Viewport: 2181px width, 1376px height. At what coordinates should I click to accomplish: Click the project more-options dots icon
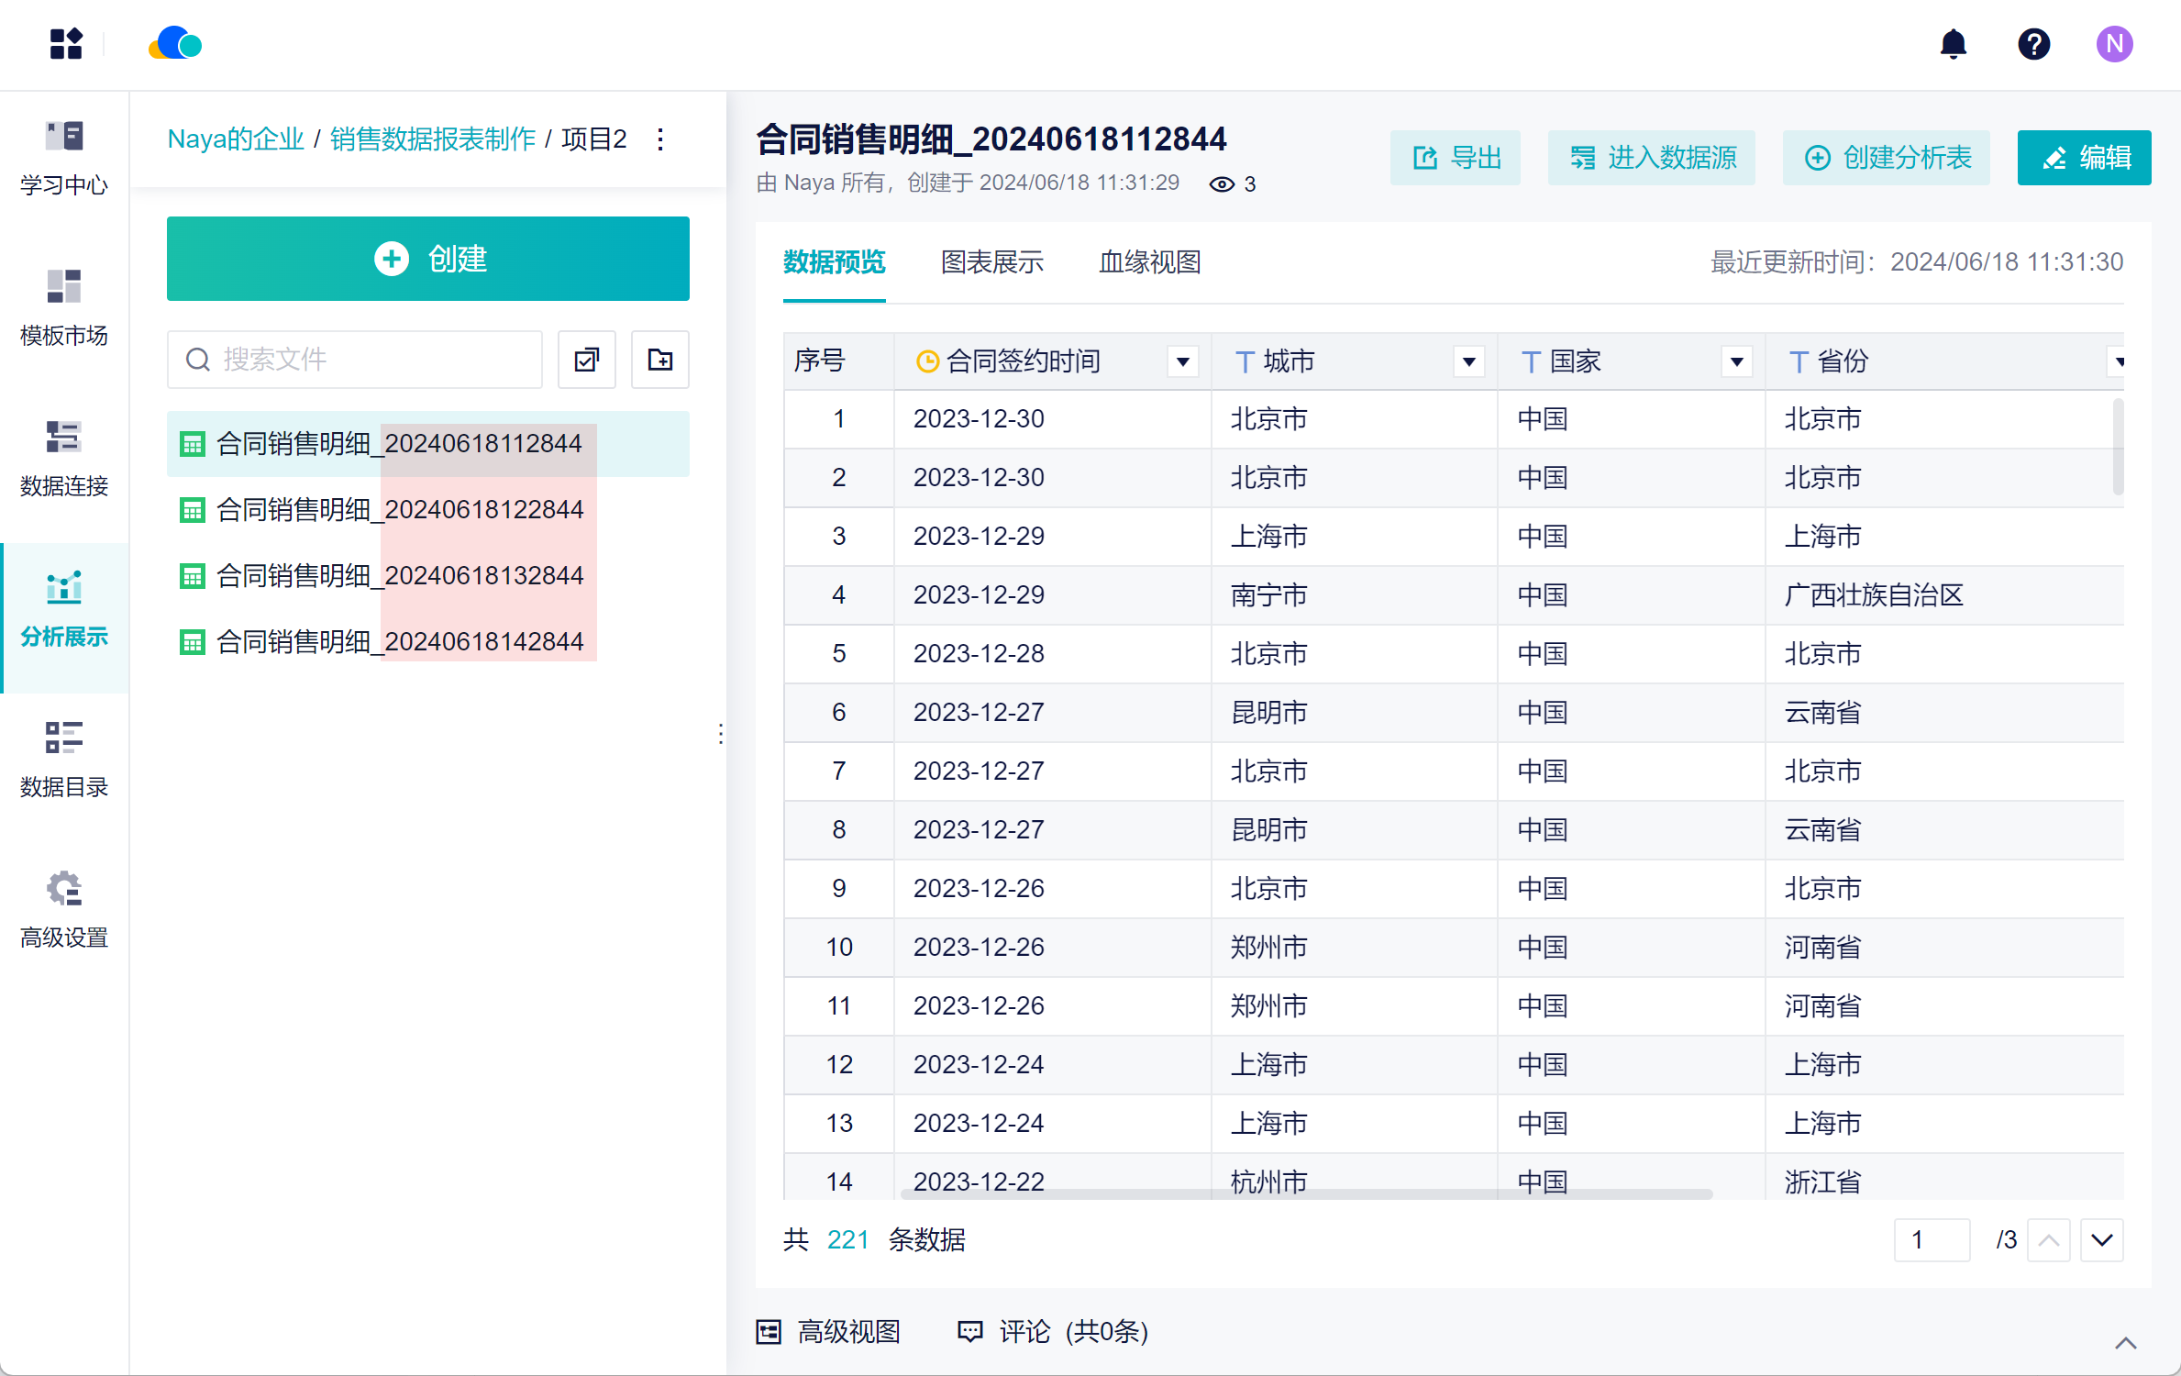pyautogui.click(x=660, y=139)
